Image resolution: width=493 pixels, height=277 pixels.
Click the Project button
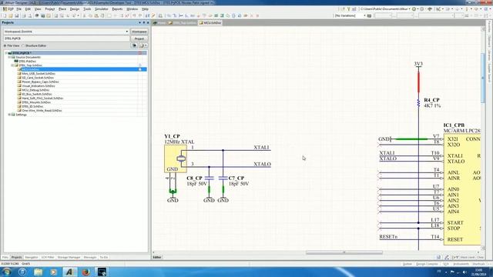[x=139, y=38]
